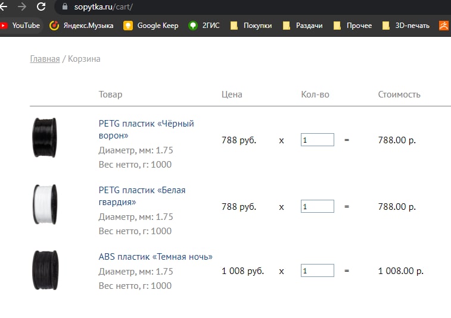Click the browser forward arrow

(22, 7)
